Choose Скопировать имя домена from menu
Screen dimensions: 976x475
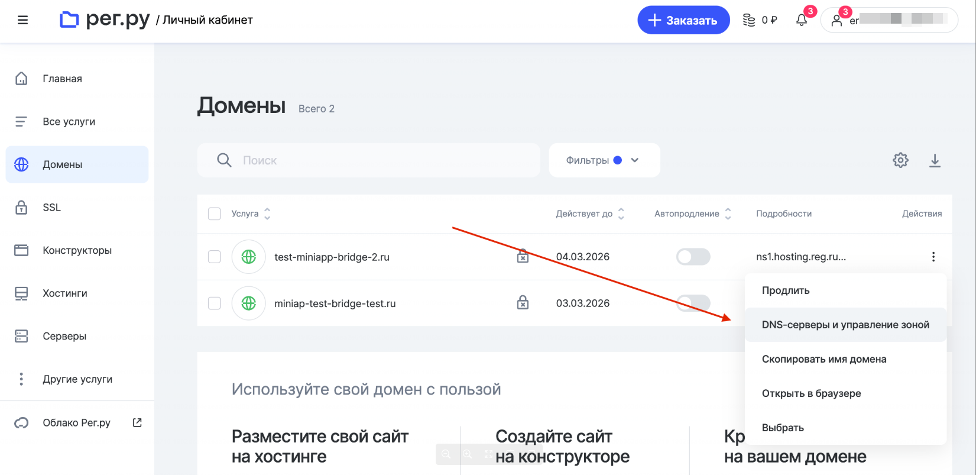click(823, 359)
